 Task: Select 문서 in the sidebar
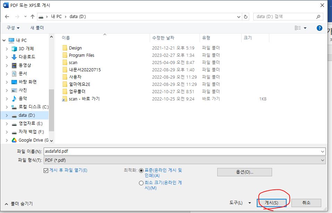click(x=23, y=74)
